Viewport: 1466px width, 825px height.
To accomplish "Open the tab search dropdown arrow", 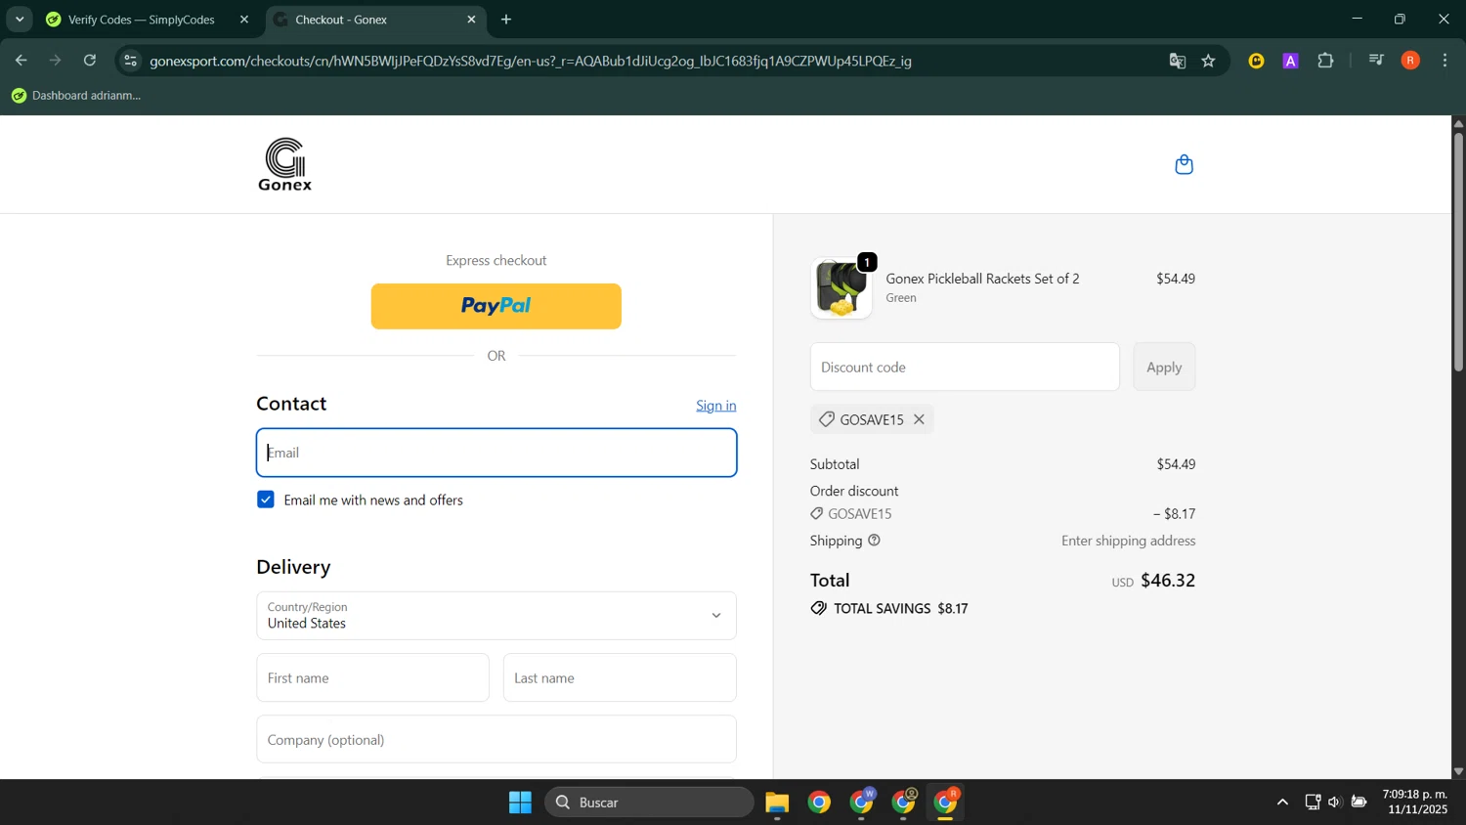I will [19, 20].
